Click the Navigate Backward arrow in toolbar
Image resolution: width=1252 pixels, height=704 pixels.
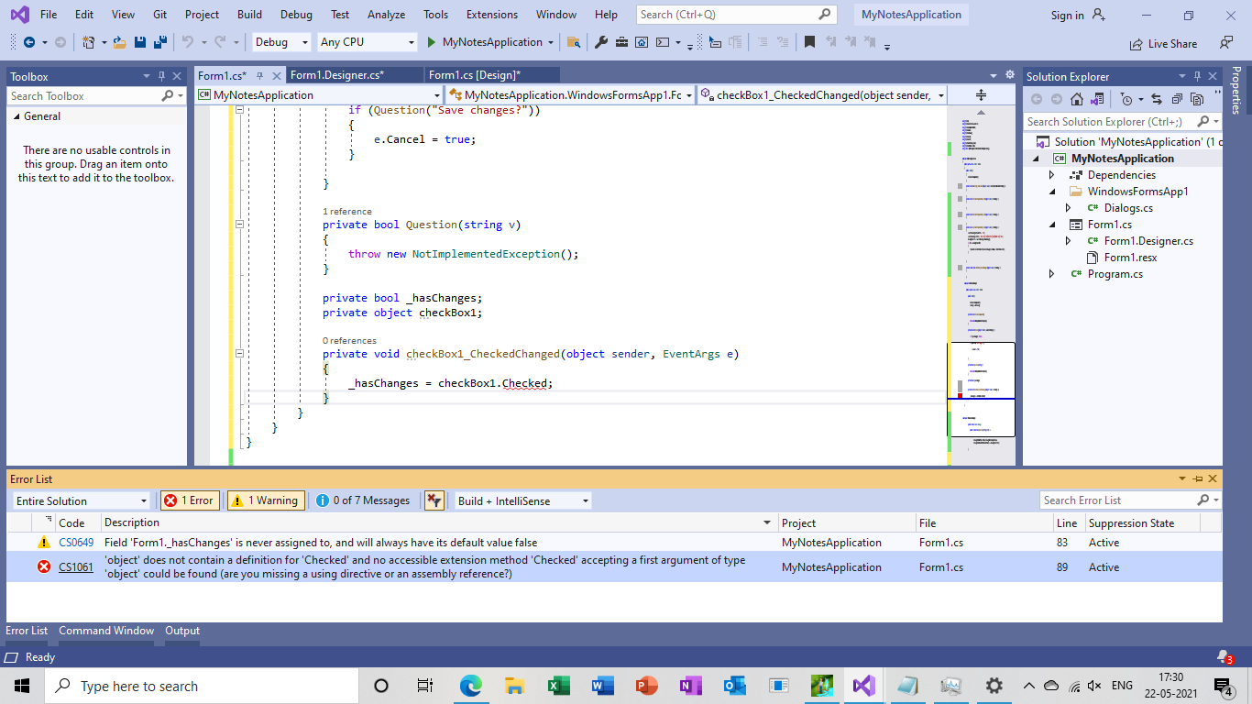point(28,42)
